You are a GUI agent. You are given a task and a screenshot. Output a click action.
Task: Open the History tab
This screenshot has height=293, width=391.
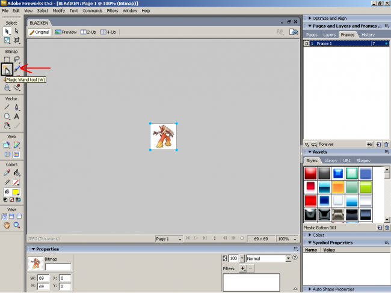pos(368,35)
